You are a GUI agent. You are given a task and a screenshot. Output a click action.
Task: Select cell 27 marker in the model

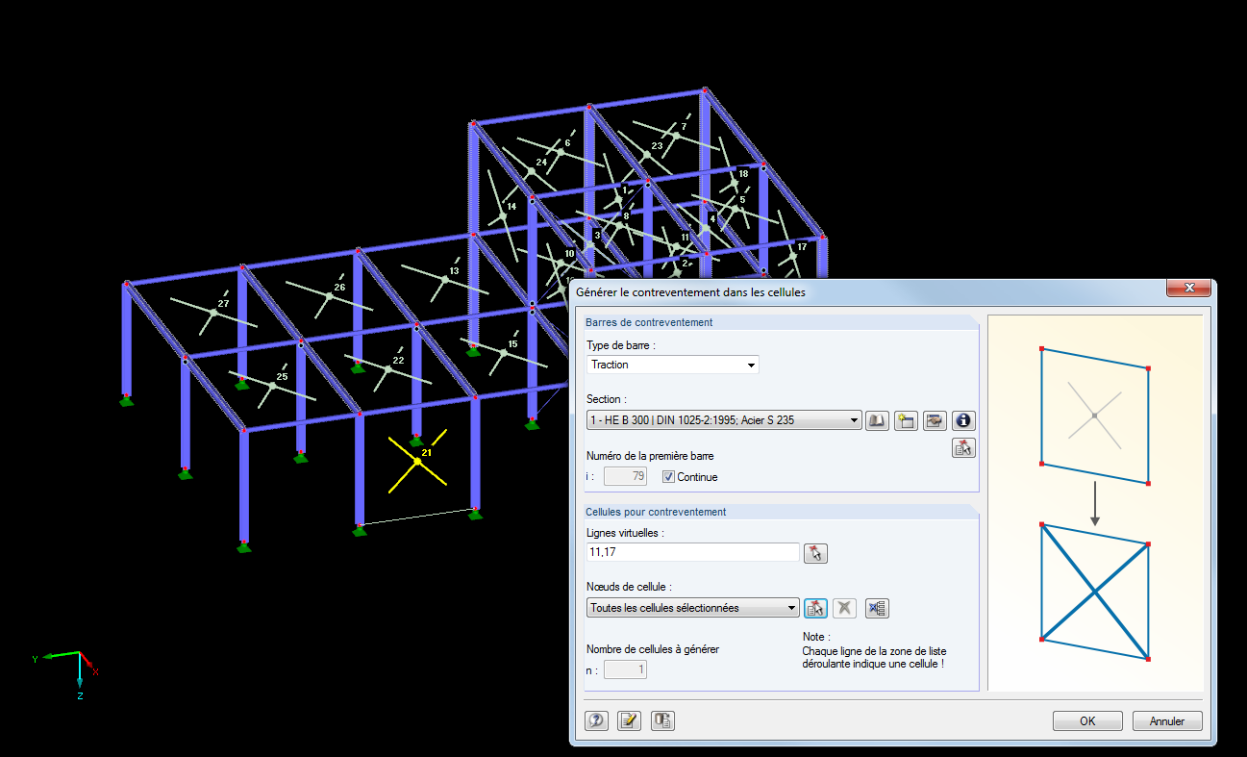coord(213,312)
